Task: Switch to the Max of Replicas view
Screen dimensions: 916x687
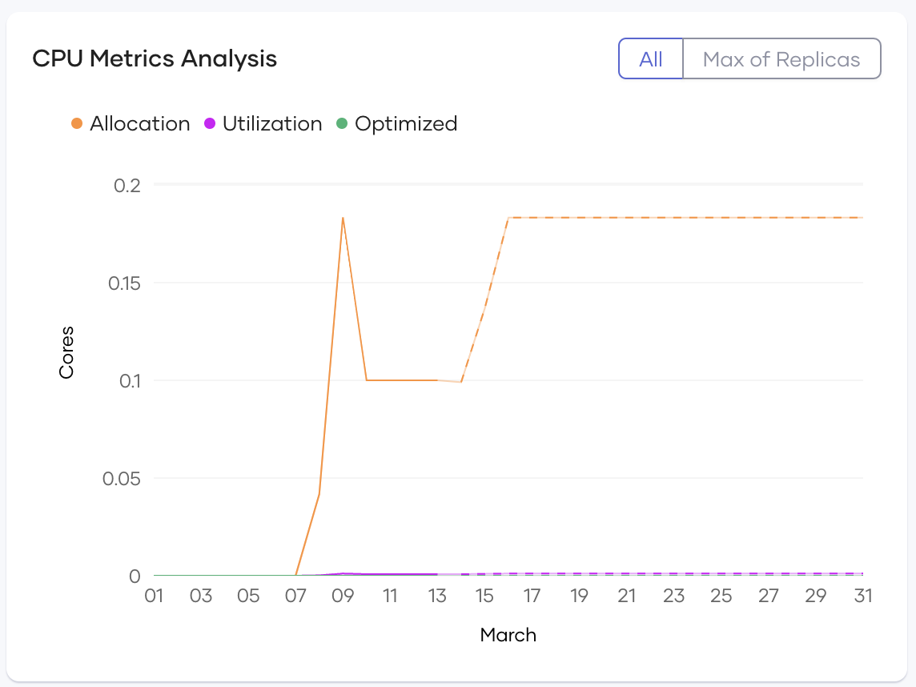Action: 782,58
